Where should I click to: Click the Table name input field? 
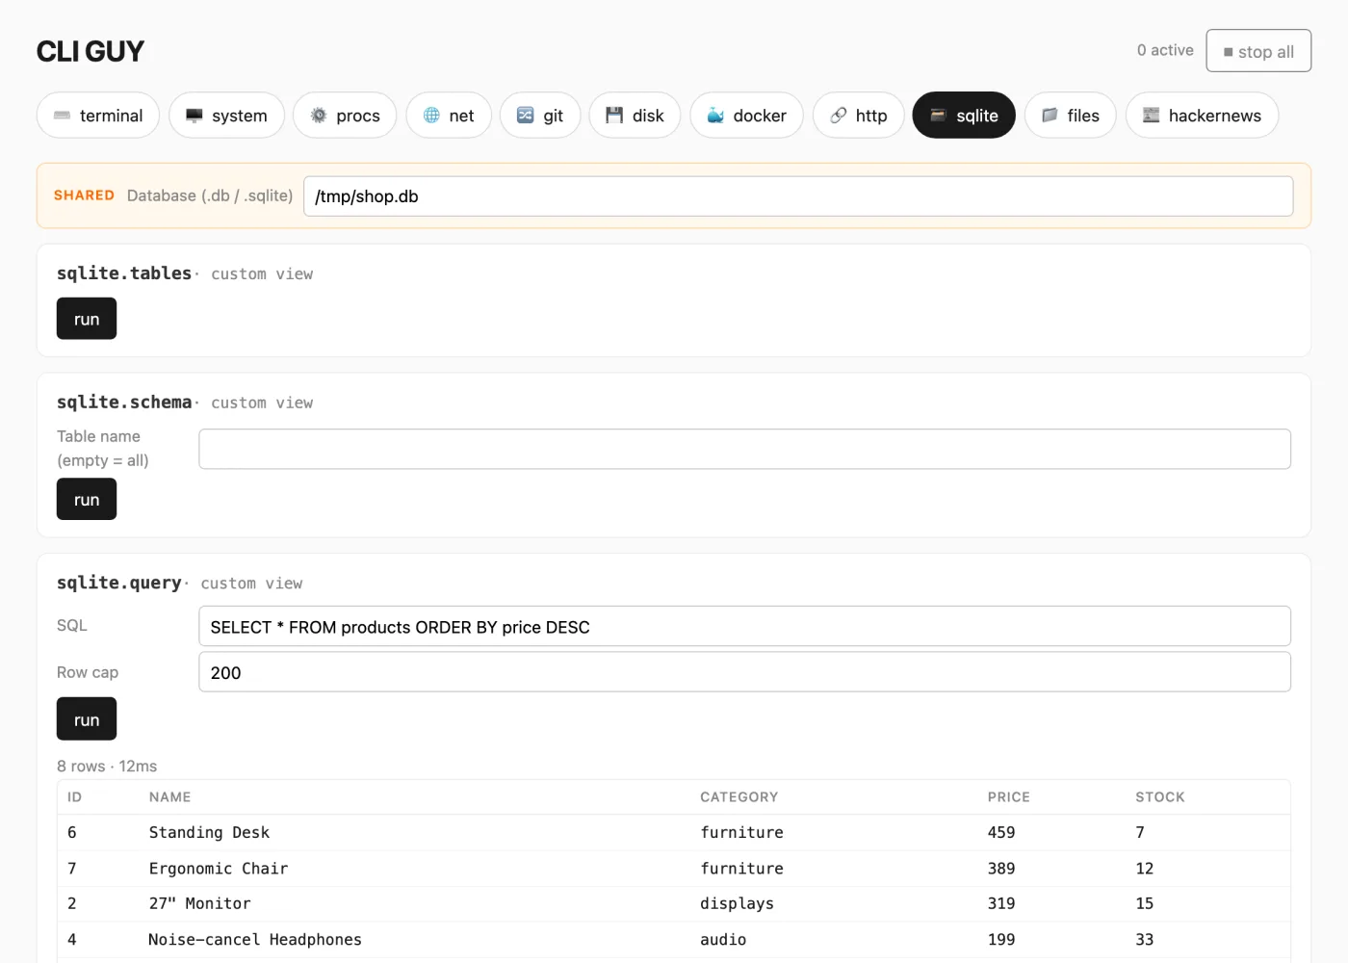(x=744, y=449)
